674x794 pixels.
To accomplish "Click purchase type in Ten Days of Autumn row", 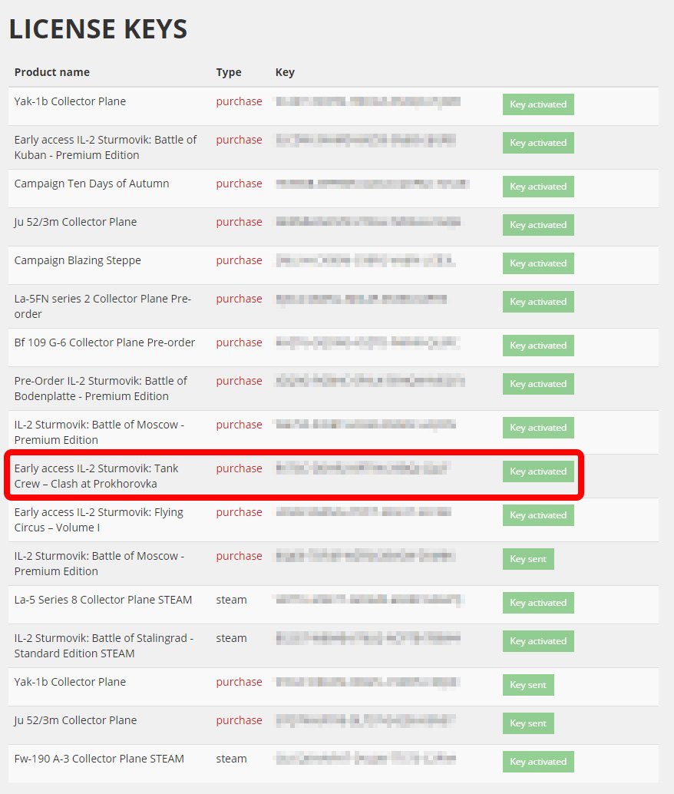I will point(239,184).
